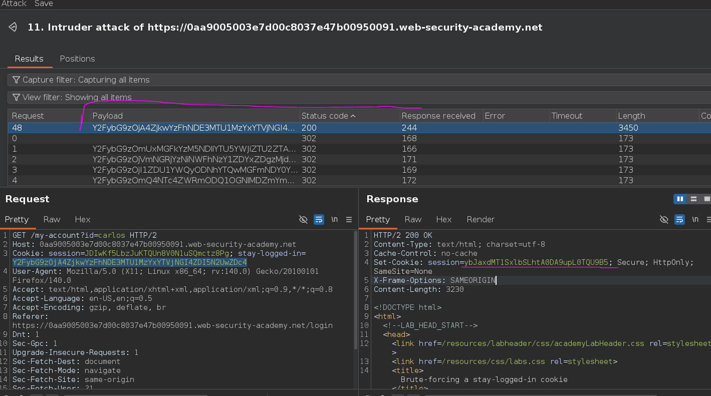
Task: Click Referer URL ending /login in request
Action: [172, 325]
